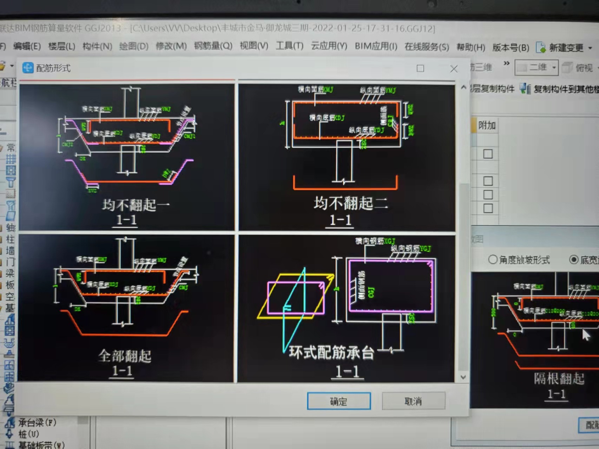The image size is (599, 449).
Task: Select the 角度放坡形式 radio button
Action: click(x=493, y=259)
